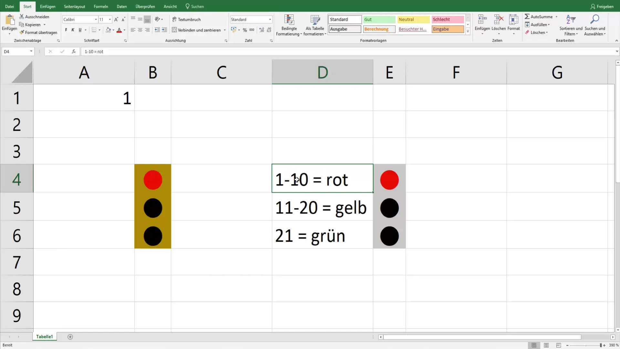620x349 pixels.
Task: Open the font size dropdown
Action: click(x=110, y=19)
